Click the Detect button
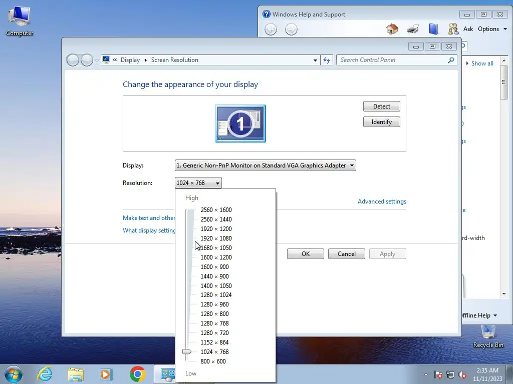Screen dimensions: 513x384 click(x=381, y=106)
